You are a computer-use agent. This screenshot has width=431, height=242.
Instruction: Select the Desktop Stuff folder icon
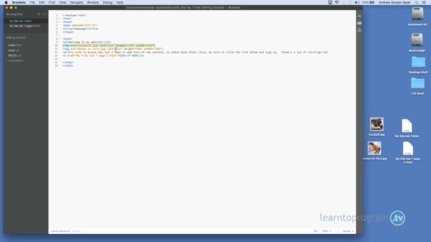[x=418, y=62]
